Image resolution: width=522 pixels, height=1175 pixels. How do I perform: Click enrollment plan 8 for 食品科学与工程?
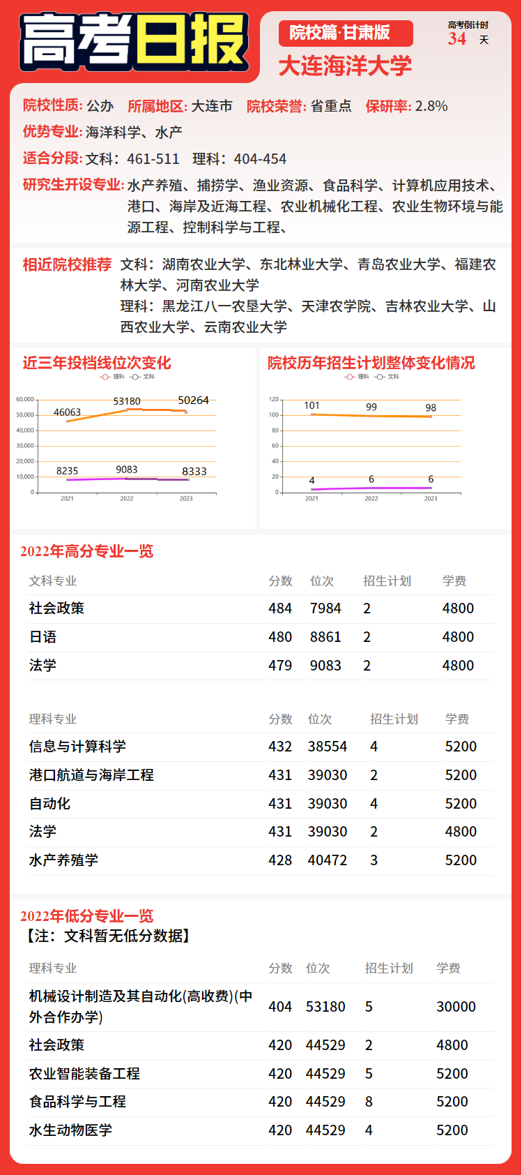tap(369, 1102)
